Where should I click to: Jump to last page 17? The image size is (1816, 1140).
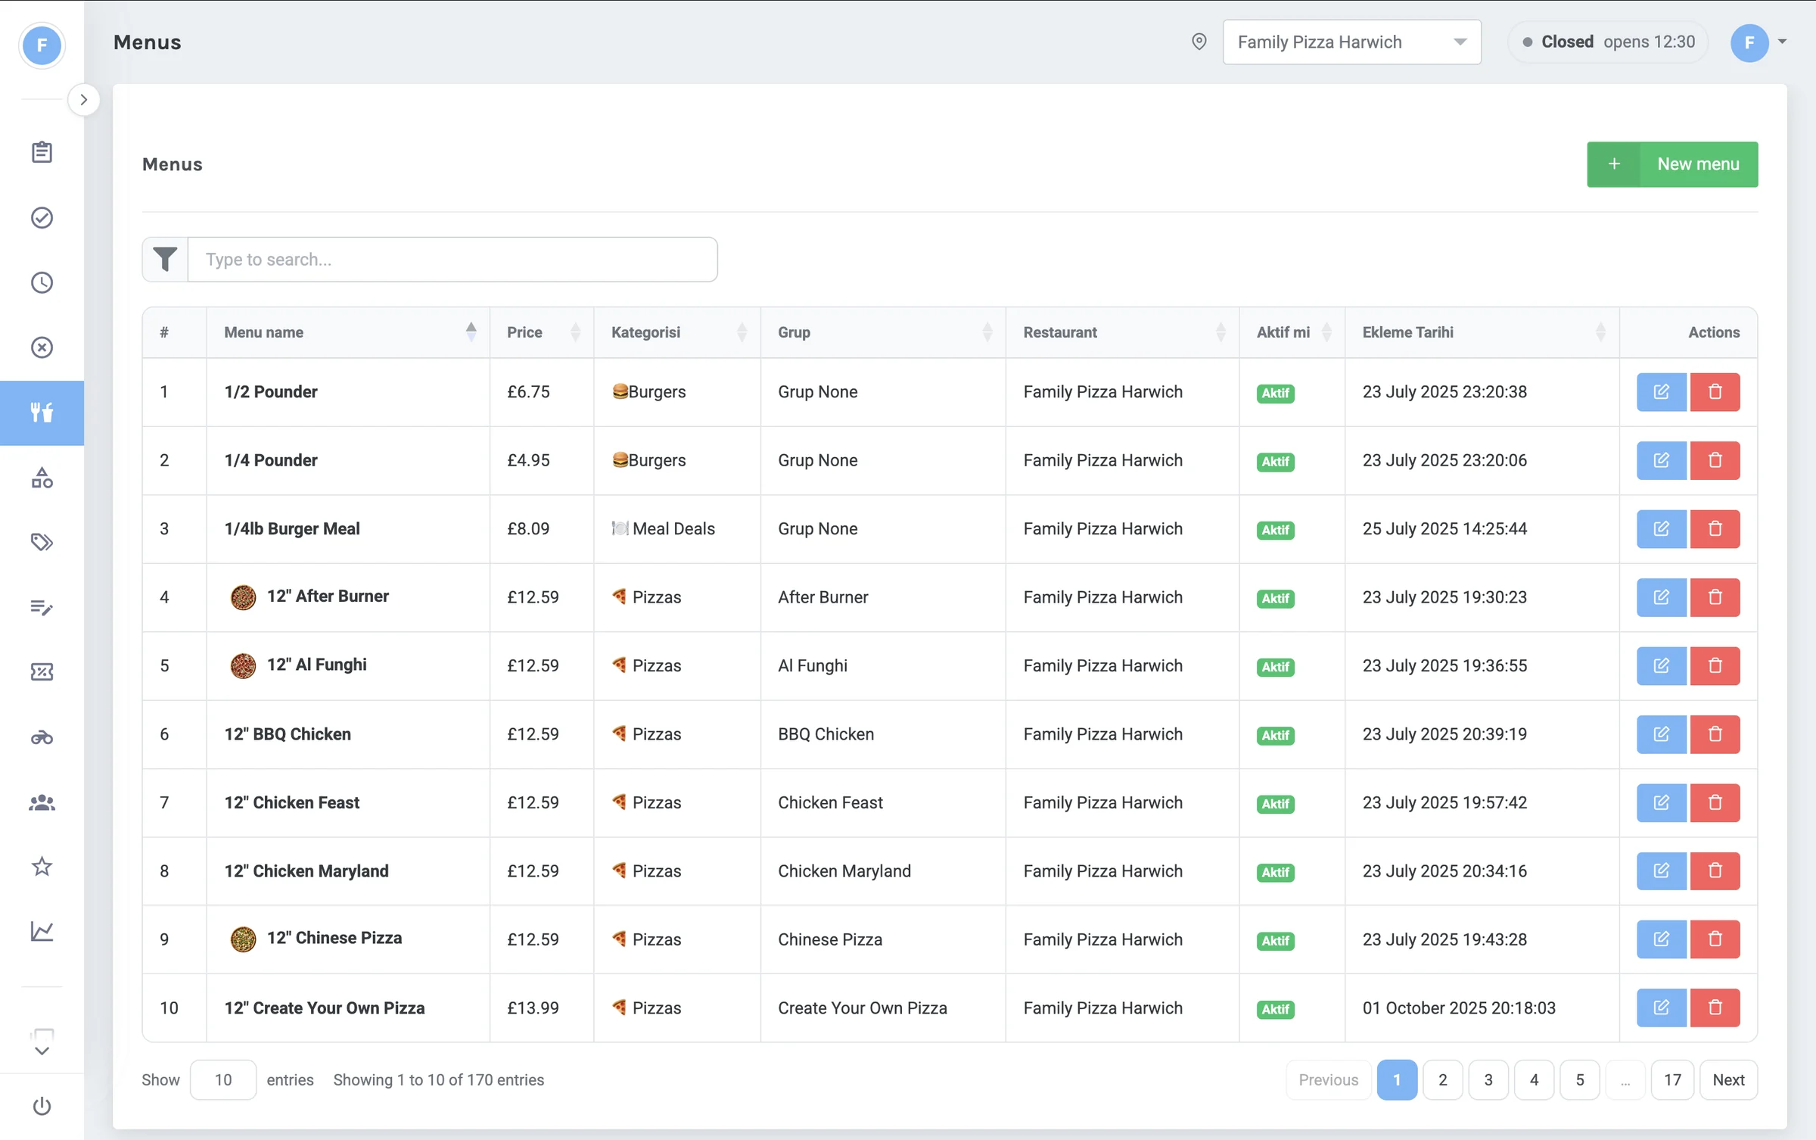point(1672,1080)
